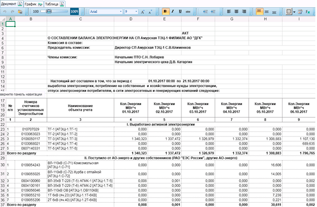Select column H header

[265, 19]
